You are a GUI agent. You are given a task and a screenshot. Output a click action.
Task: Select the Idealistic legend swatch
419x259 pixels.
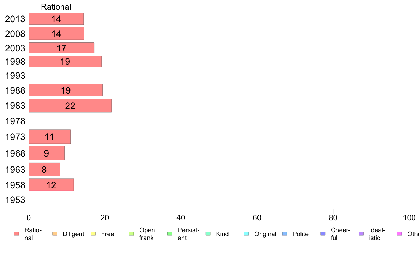tap(361, 234)
